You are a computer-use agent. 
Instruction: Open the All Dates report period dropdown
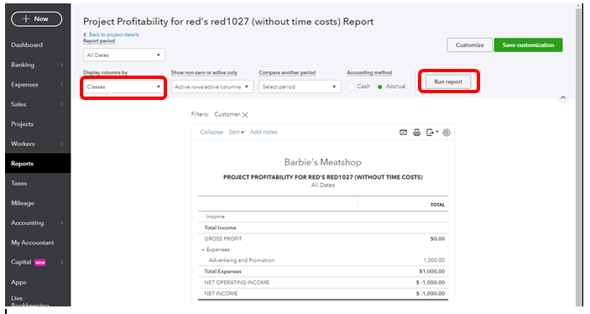click(x=124, y=55)
